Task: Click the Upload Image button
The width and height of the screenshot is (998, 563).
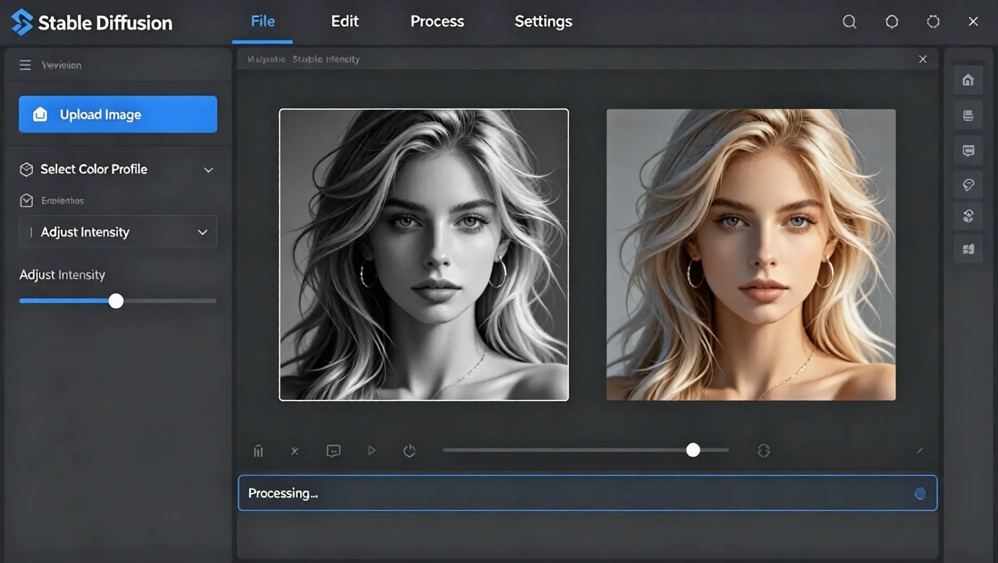Action: click(x=118, y=114)
